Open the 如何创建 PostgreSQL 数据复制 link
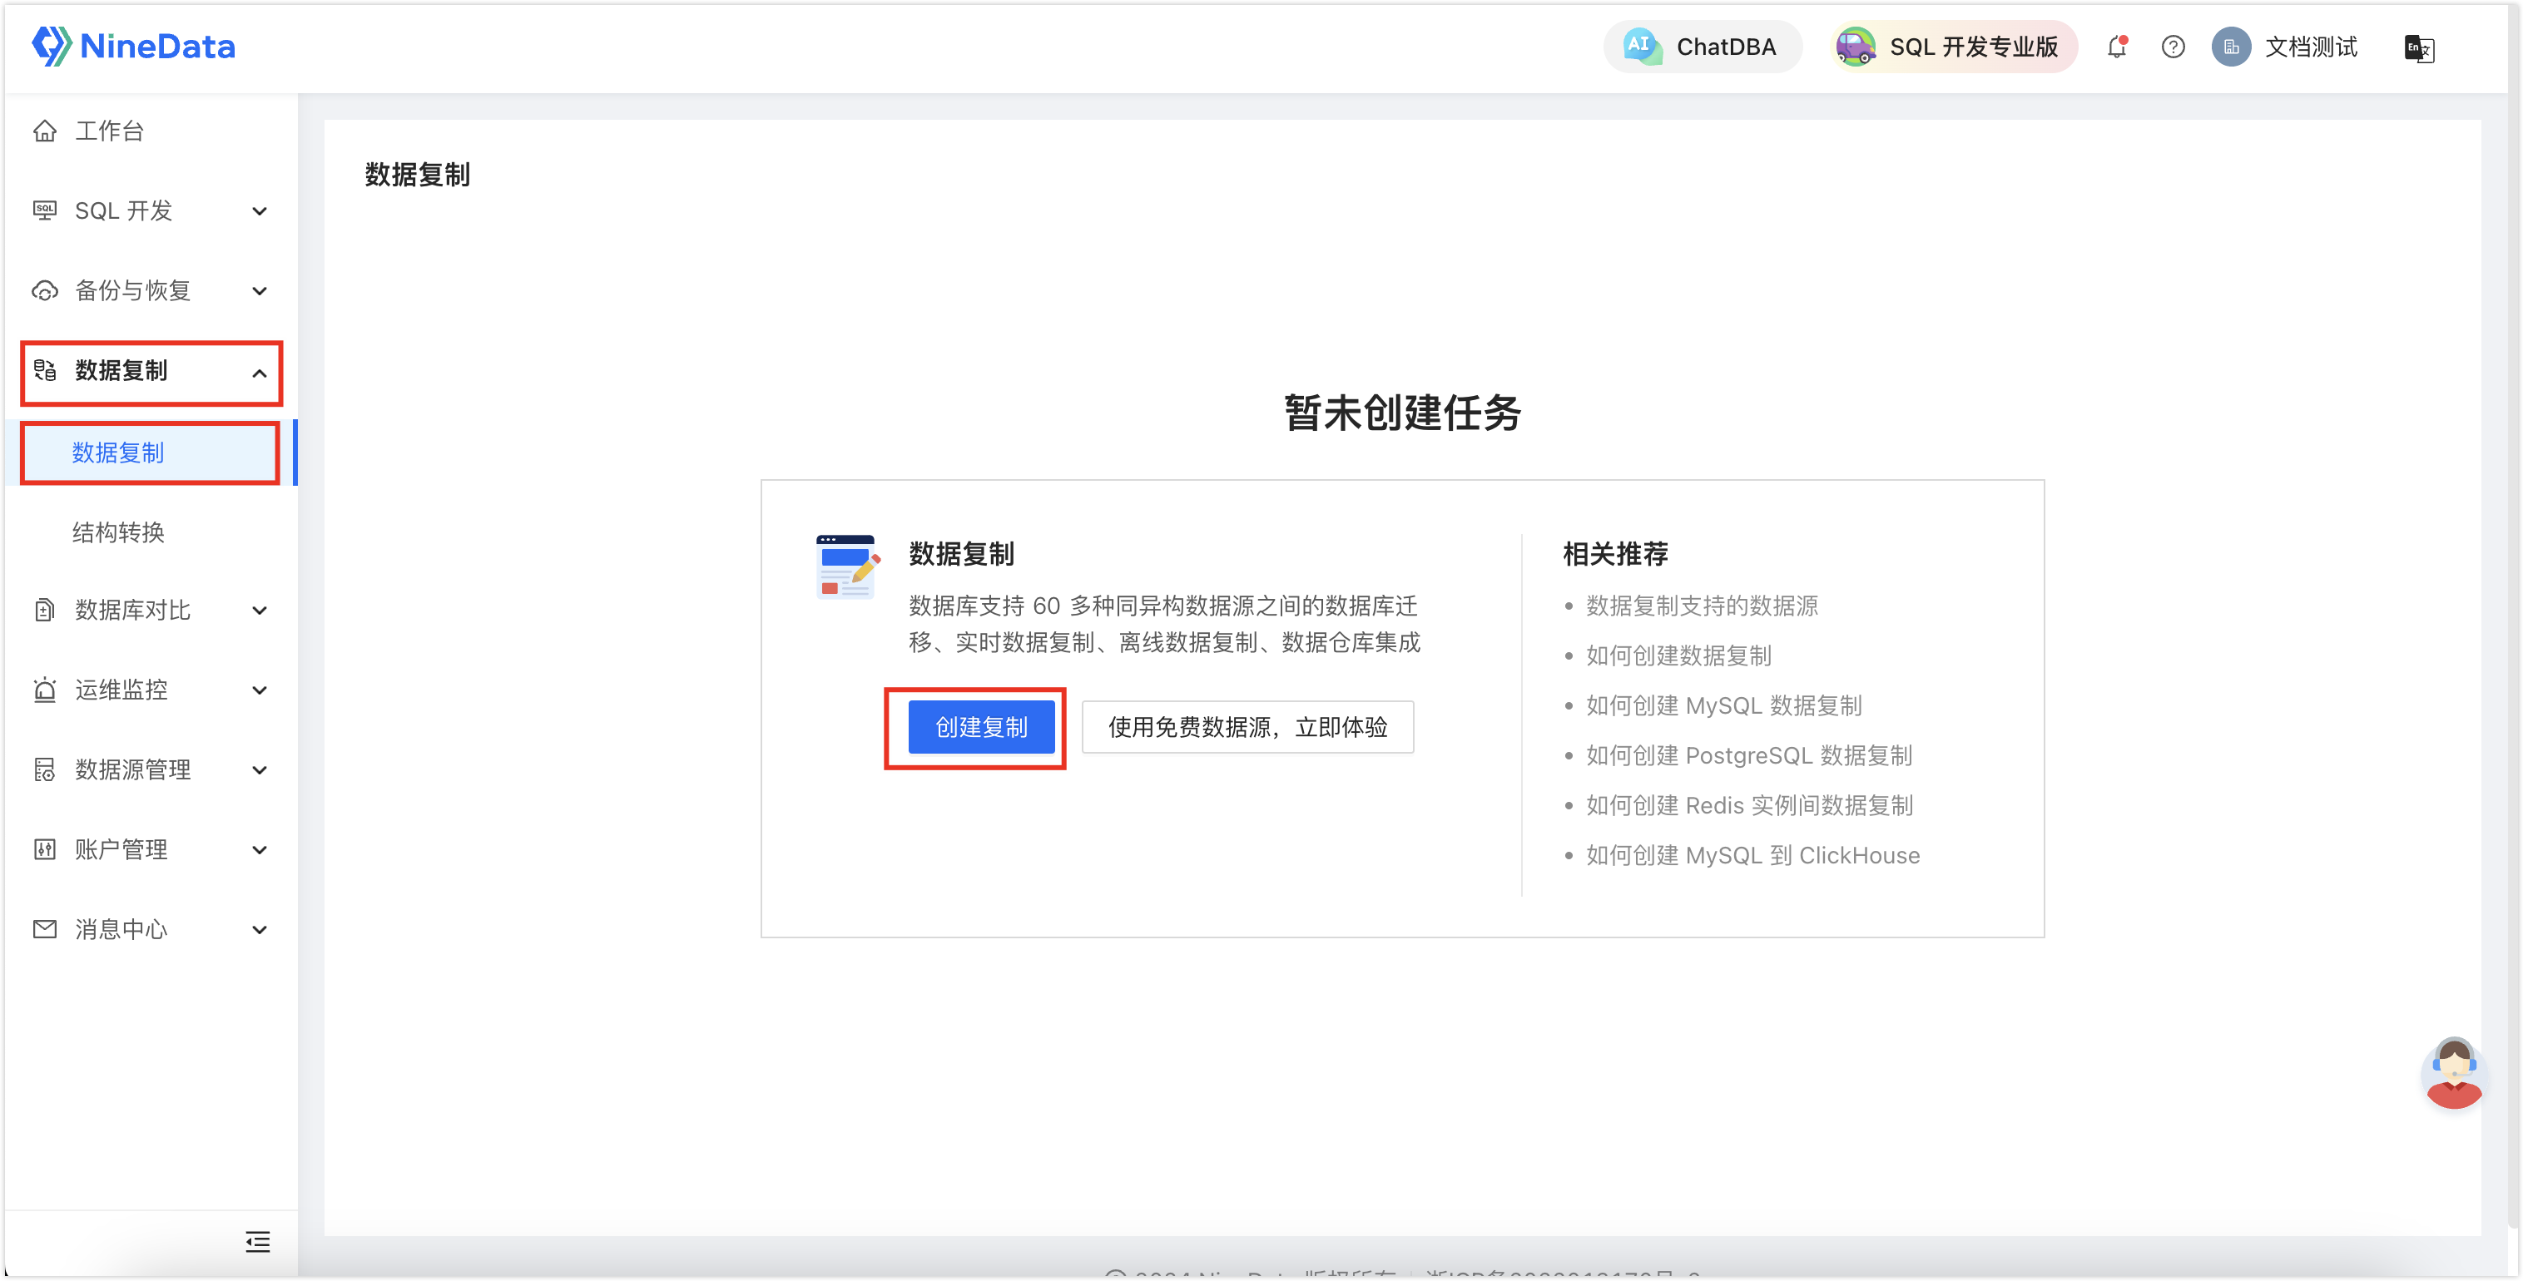The height and width of the screenshot is (1281, 2523). click(1747, 755)
